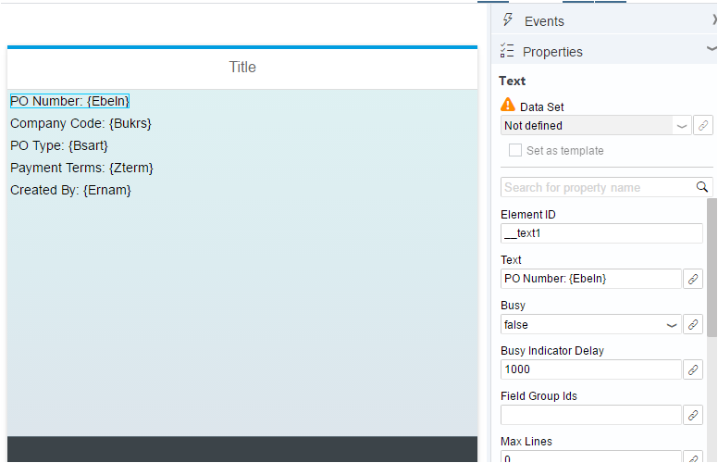Click the properties panel vertical scrollbar

712,269
